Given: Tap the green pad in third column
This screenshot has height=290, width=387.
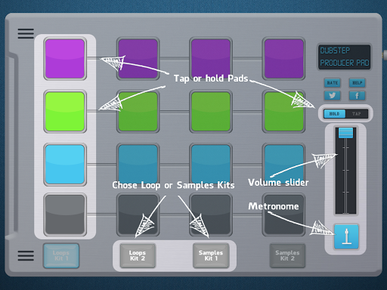Looking at the screenshot, I should tap(211, 112).
